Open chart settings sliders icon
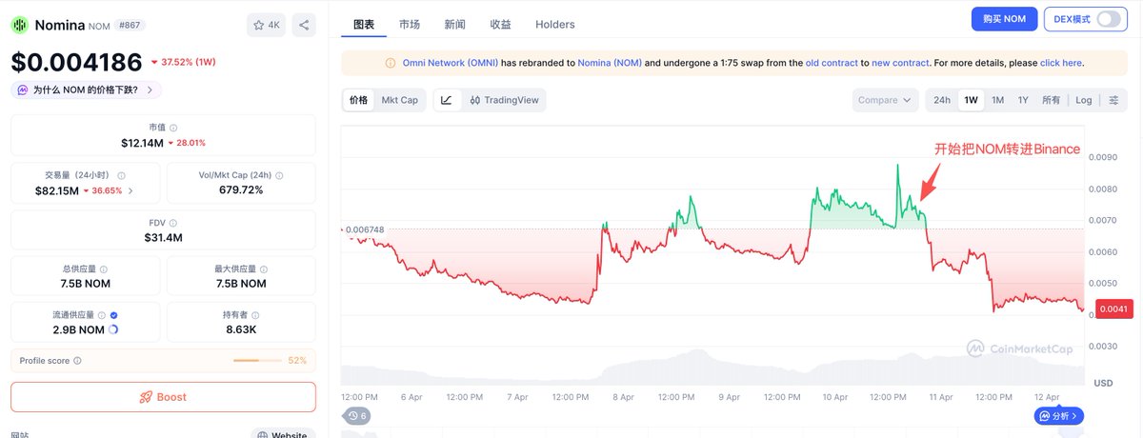This screenshot has height=438, width=1143. pos(1113,100)
